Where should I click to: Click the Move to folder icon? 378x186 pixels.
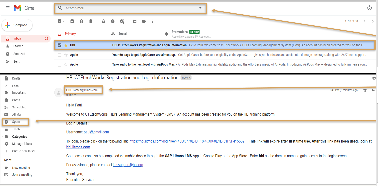click(135, 21)
